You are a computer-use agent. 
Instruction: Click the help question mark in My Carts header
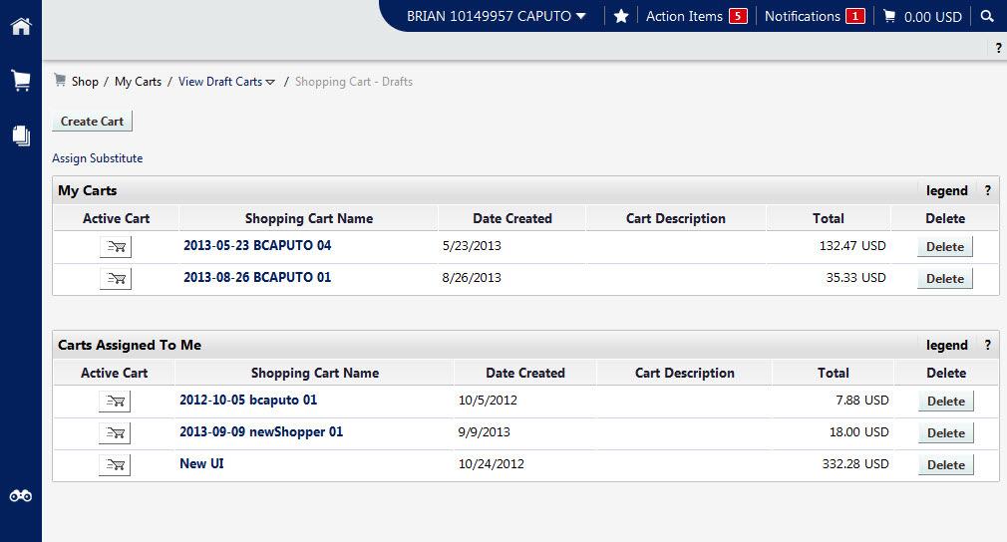tap(988, 190)
